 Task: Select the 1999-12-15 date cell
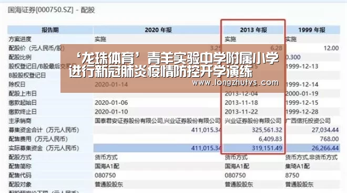(x=302, y=103)
